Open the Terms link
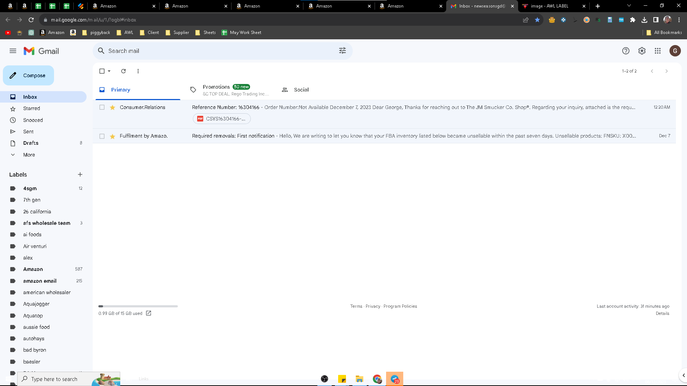687x386 pixels. (356, 306)
